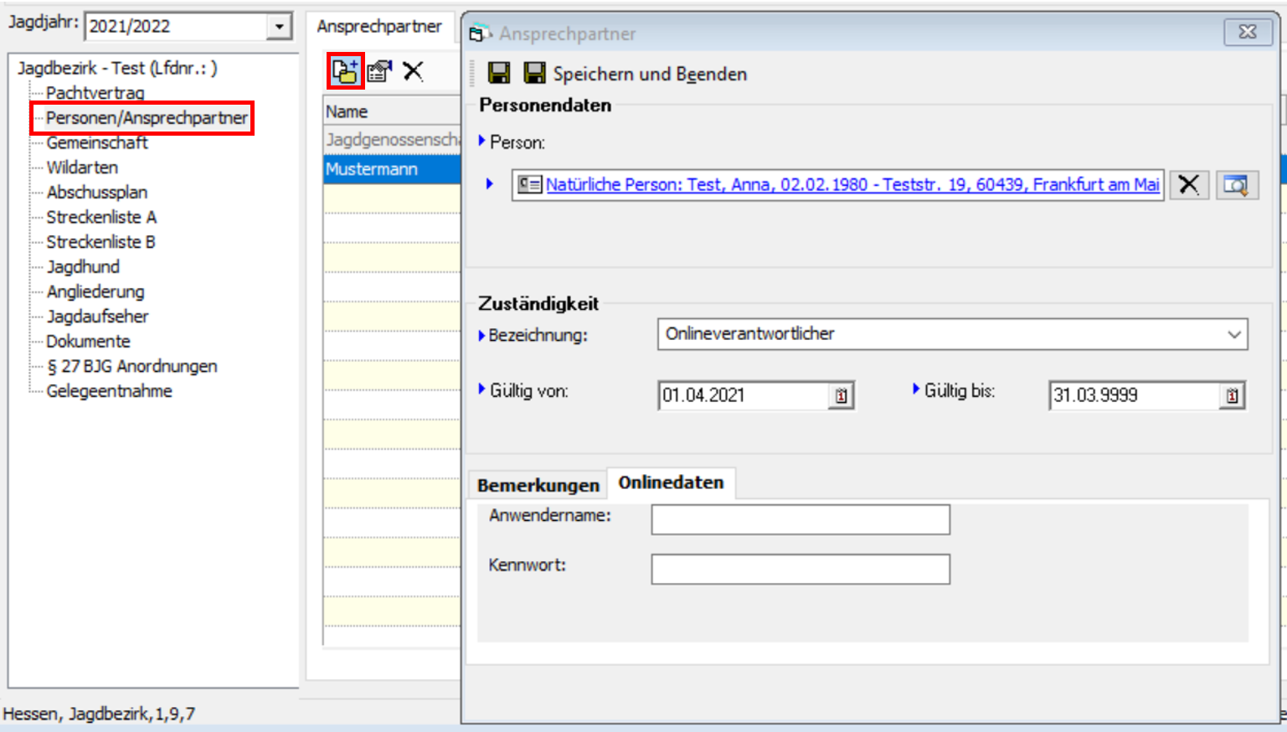Image resolution: width=1287 pixels, height=732 pixels.
Task: Open calendar picker for Gültig von
Action: tap(841, 395)
